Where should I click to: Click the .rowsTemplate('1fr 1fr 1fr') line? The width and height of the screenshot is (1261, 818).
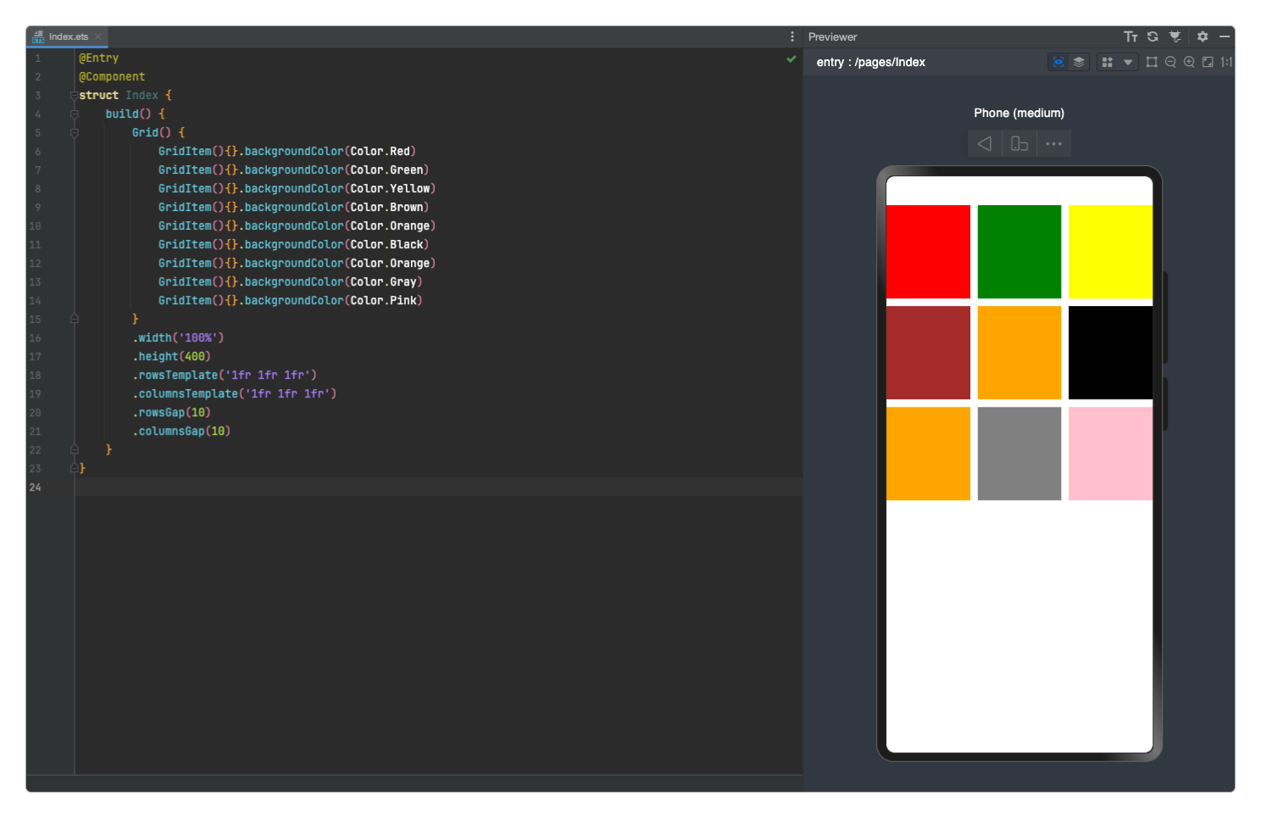pos(225,376)
